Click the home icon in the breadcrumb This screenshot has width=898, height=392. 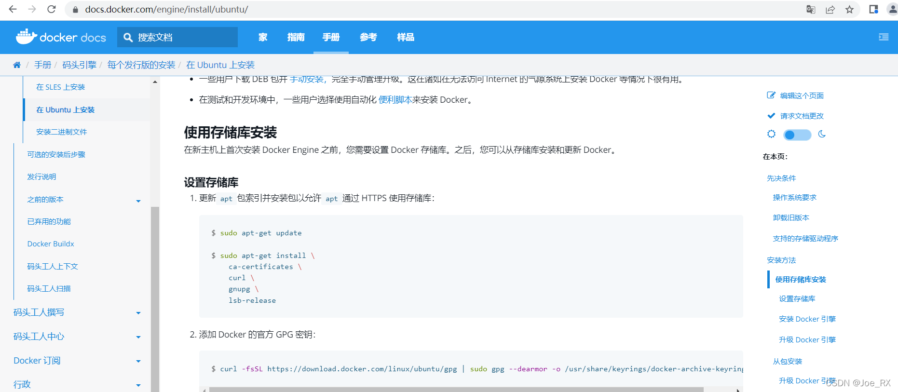(x=17, y=65)
